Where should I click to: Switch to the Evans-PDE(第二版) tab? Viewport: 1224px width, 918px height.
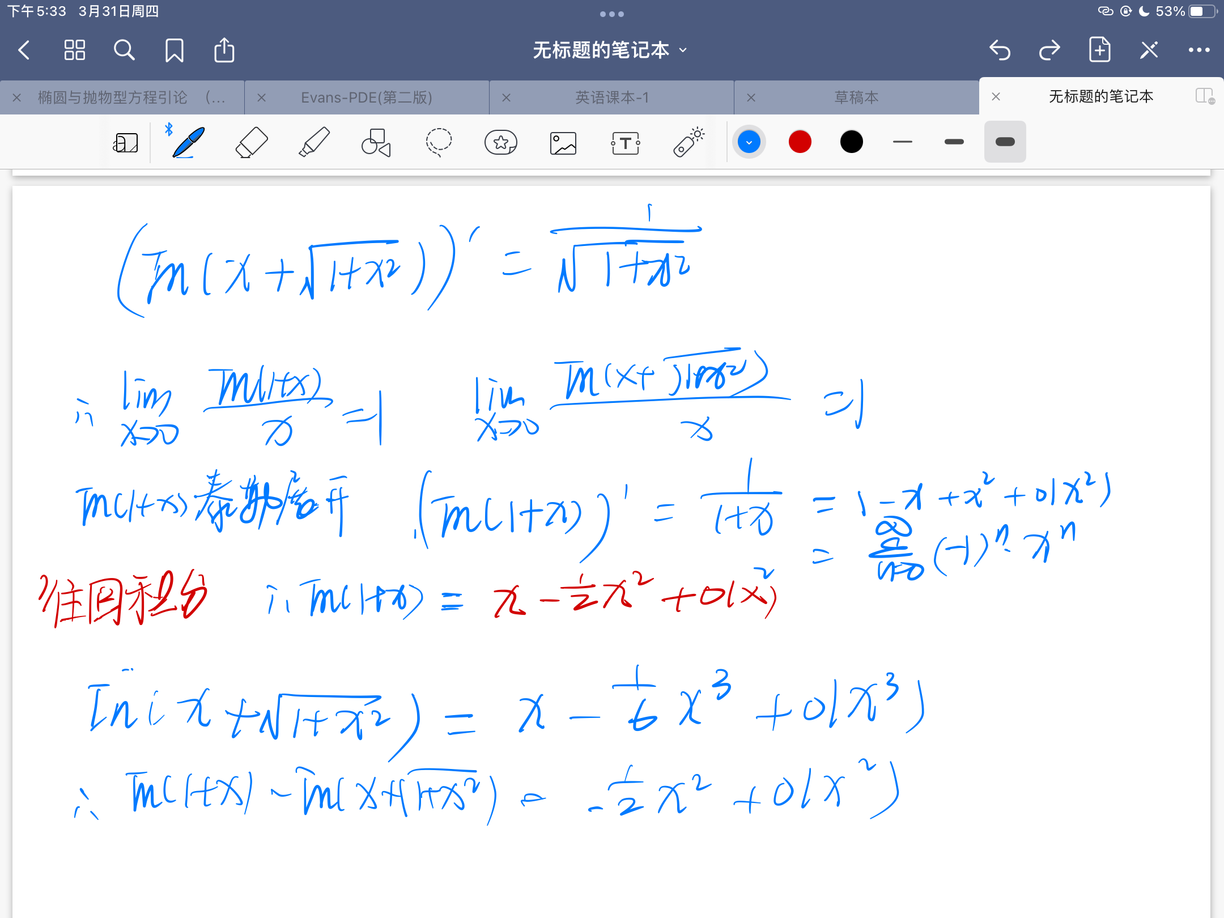click(367, 97)
